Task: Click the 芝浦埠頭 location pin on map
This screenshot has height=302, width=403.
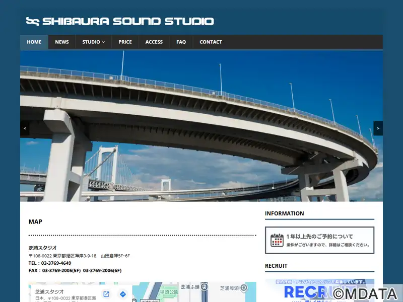Action: click(244, 288)
